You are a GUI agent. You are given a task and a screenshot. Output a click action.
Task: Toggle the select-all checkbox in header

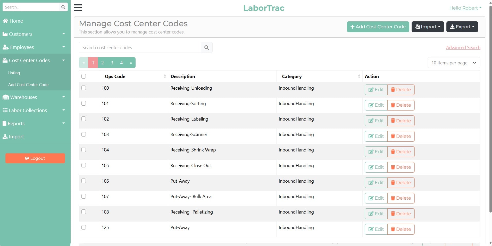pos(84,76)
